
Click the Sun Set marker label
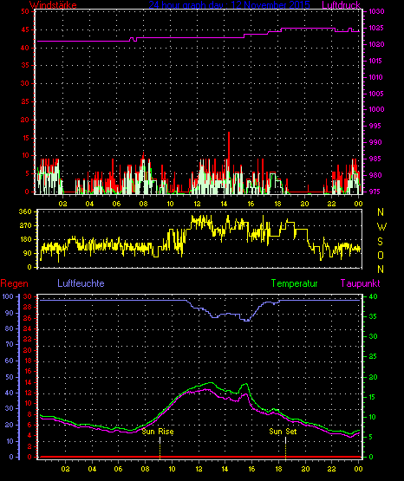pyautogui.click(x=283, y=432)
